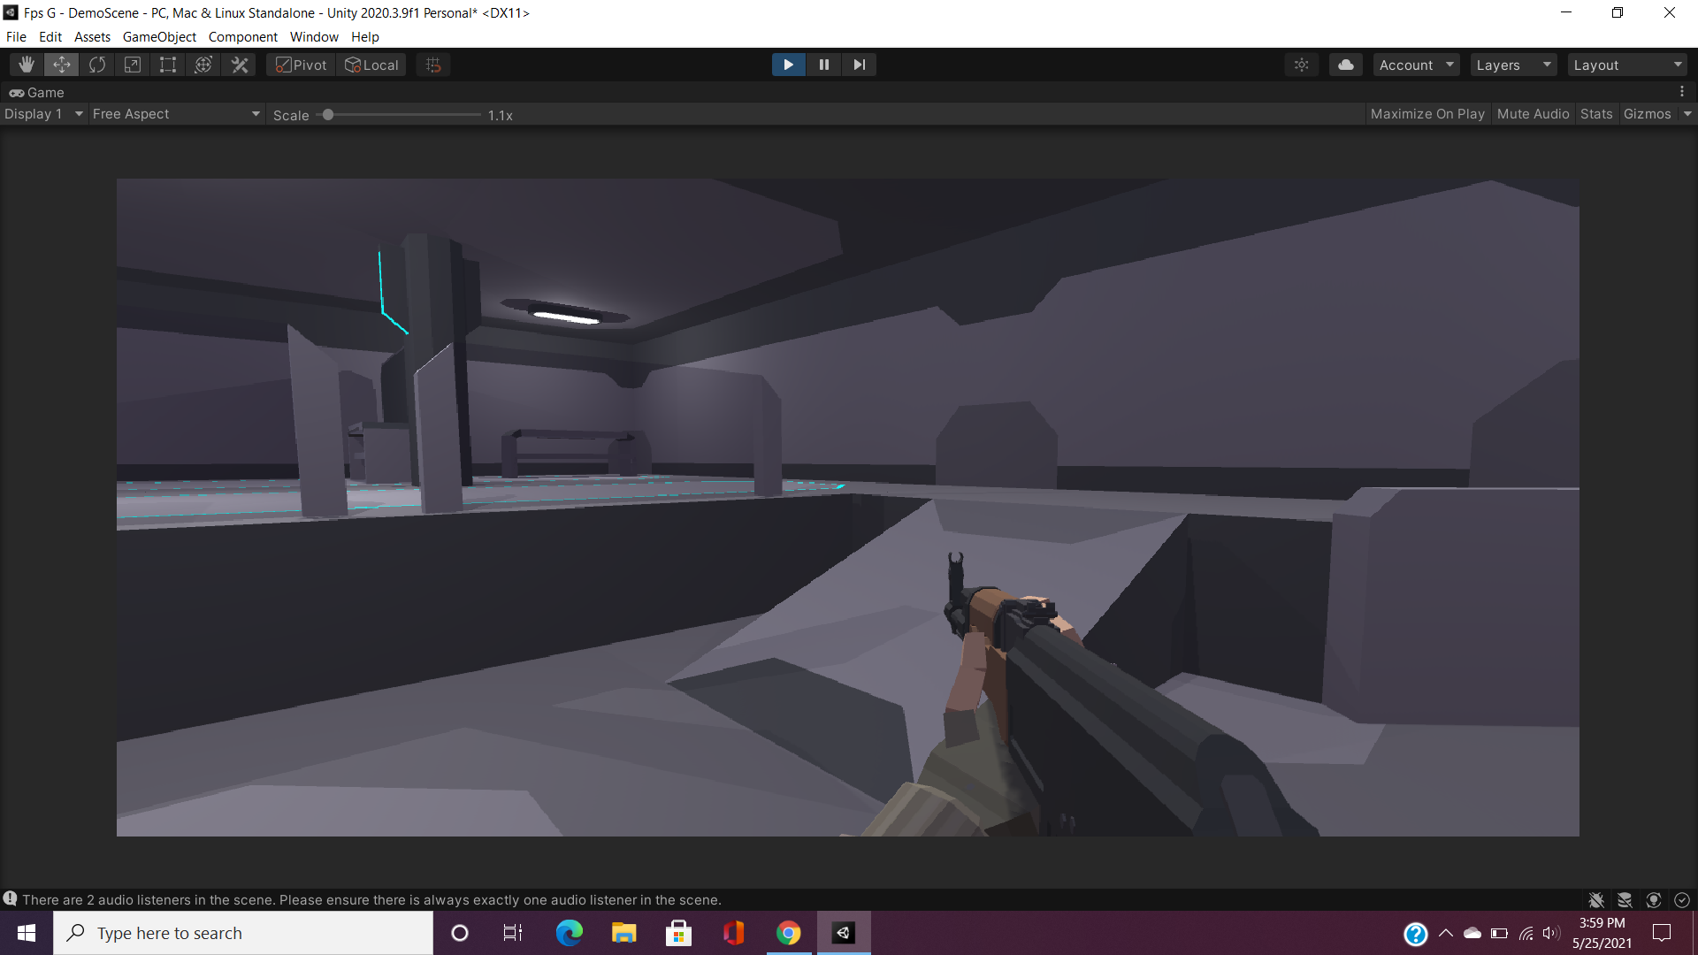The image size is (1698, 955).
Task: Select the Hand tool
Action: pyautogui.click(x=27, y=65)
